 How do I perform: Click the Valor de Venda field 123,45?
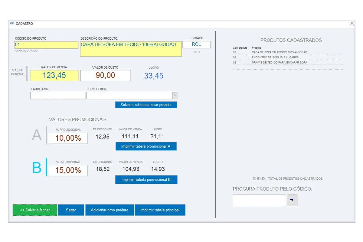(54, 75)
